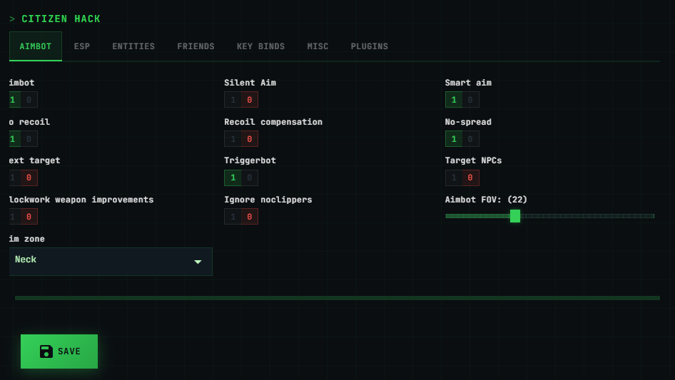Enable the Target NPCs toggle
Viewport: 675px width, 380px height.
pos(454,178)
